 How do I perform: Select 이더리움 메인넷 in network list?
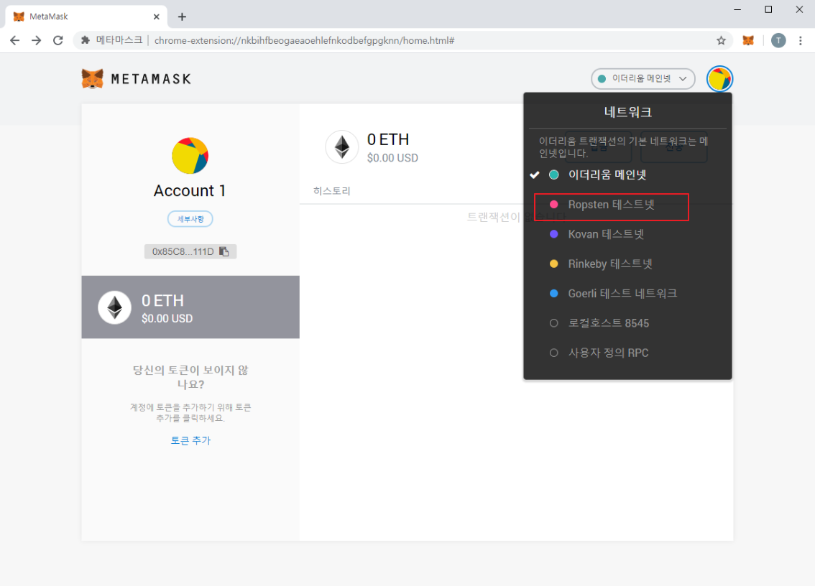627,175
